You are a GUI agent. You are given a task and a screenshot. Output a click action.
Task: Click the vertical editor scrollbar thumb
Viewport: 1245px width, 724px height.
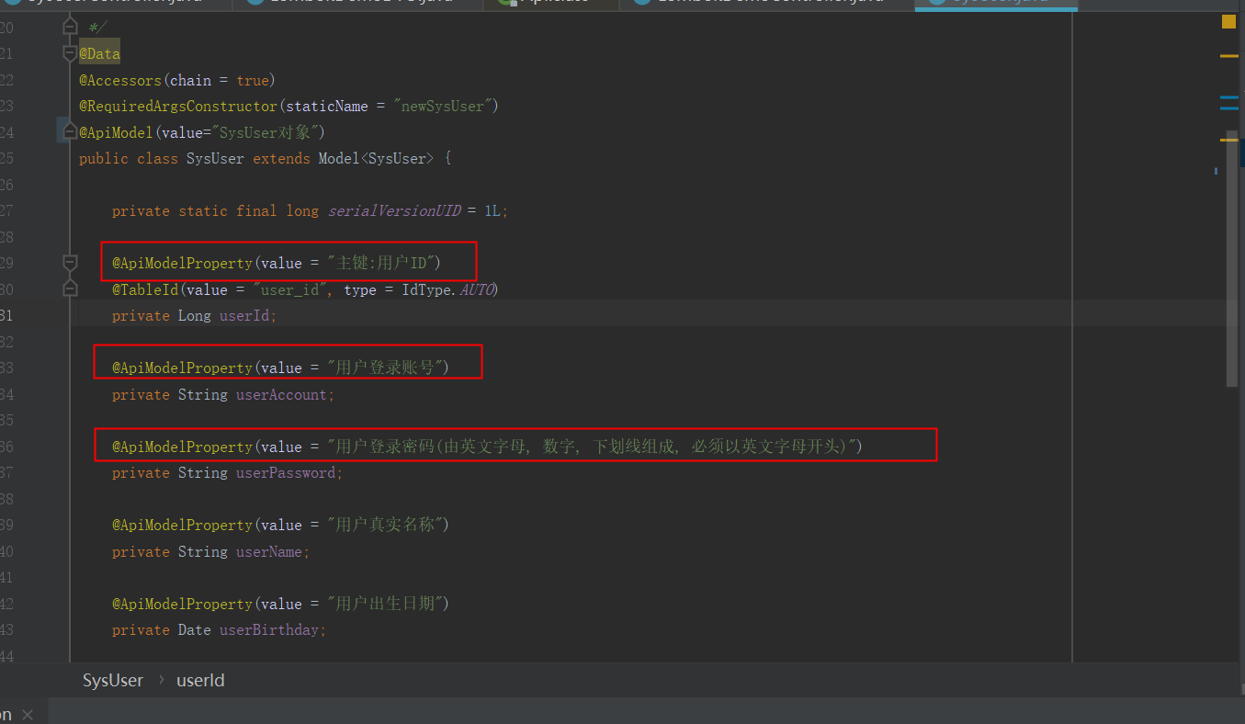tap(1232, 259)
